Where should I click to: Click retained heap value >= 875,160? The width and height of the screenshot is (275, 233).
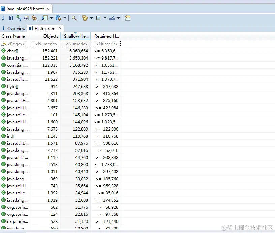click(x=107, y=101)
